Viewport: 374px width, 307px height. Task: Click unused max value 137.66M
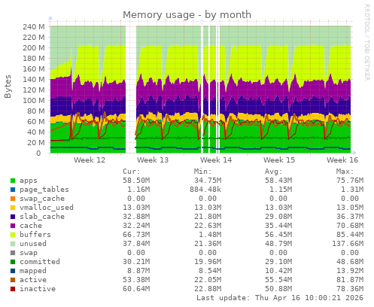pos(348,244)
